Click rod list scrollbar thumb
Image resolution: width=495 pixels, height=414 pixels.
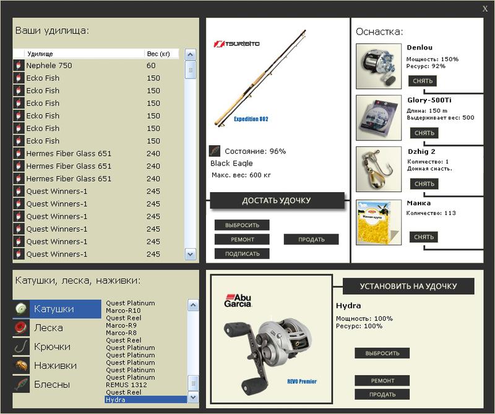tap(190, 70)
